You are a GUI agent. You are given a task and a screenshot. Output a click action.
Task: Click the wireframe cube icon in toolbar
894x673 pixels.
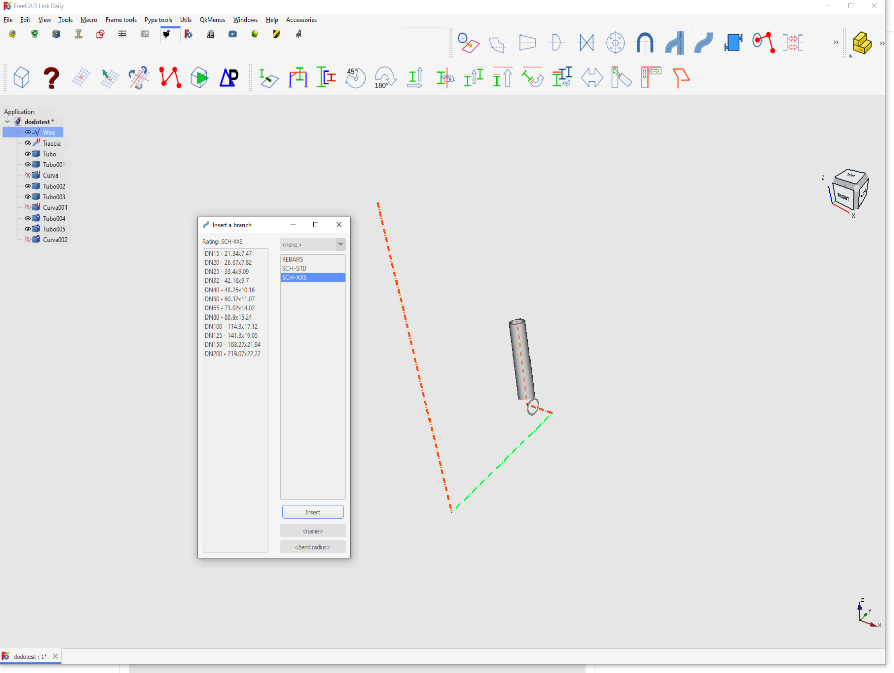pos(22,78)
